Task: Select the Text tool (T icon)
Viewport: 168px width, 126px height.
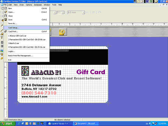Action: [2, 38]
